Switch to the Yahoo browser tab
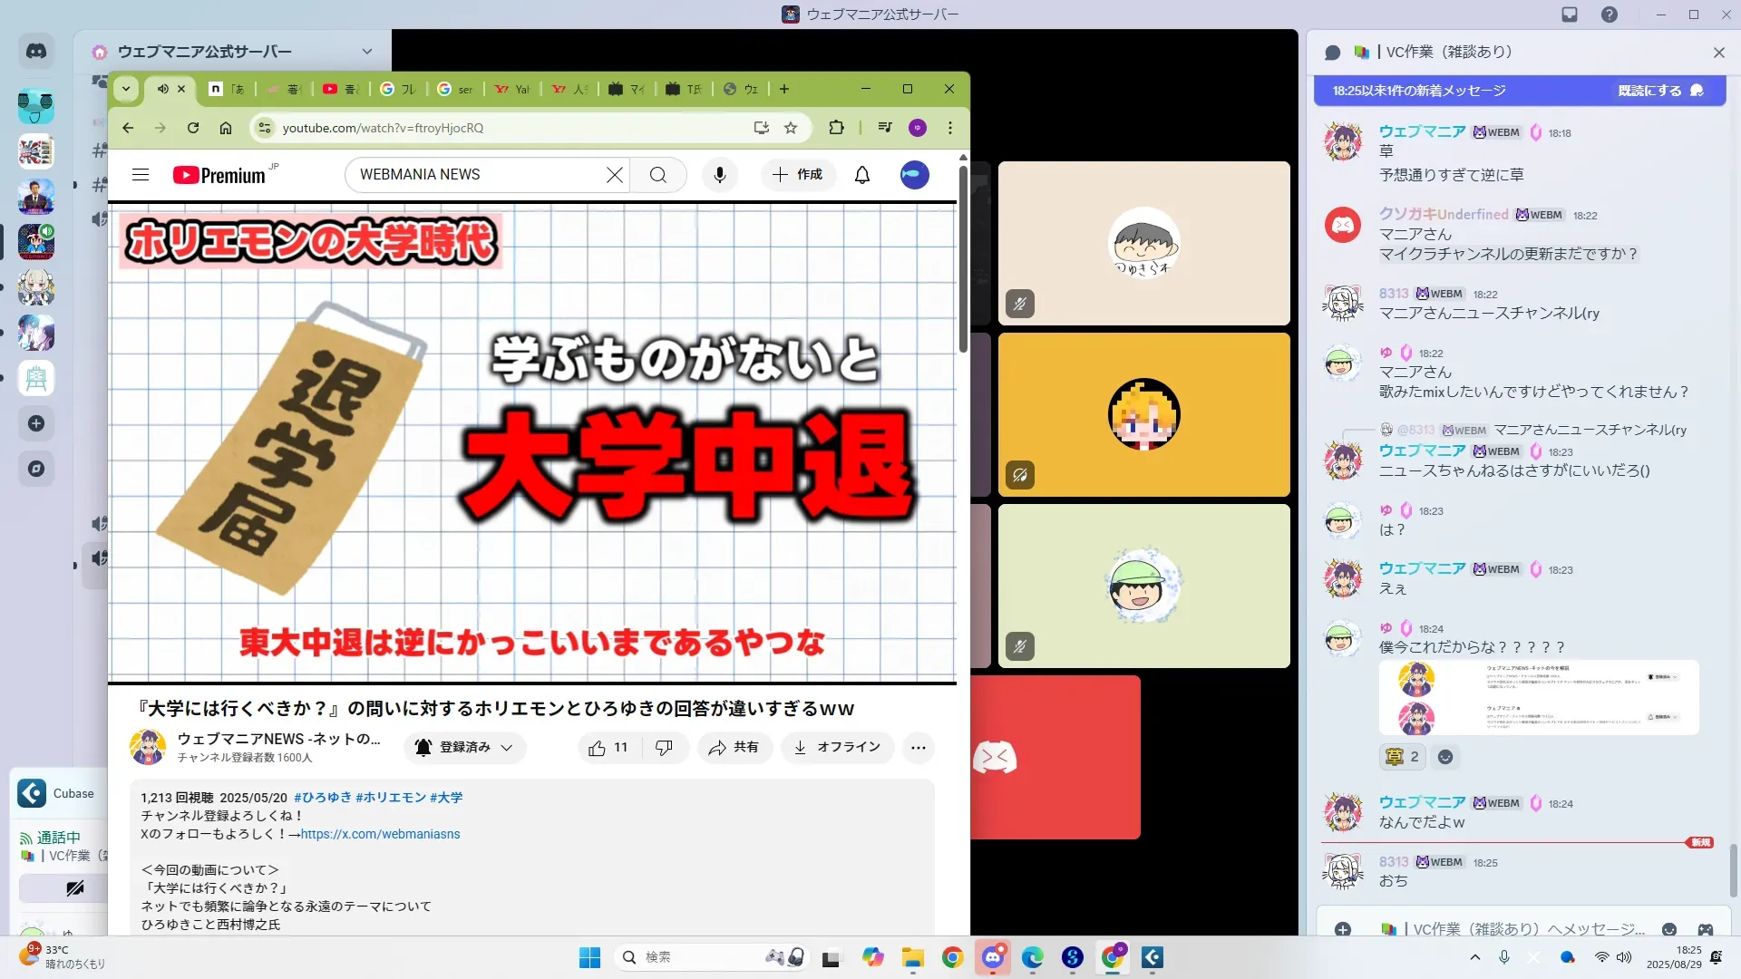 click(x=512, y=89)
